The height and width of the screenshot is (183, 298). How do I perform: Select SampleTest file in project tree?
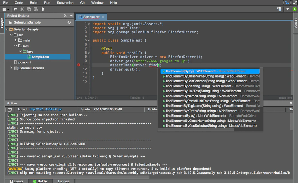[38, 57]
